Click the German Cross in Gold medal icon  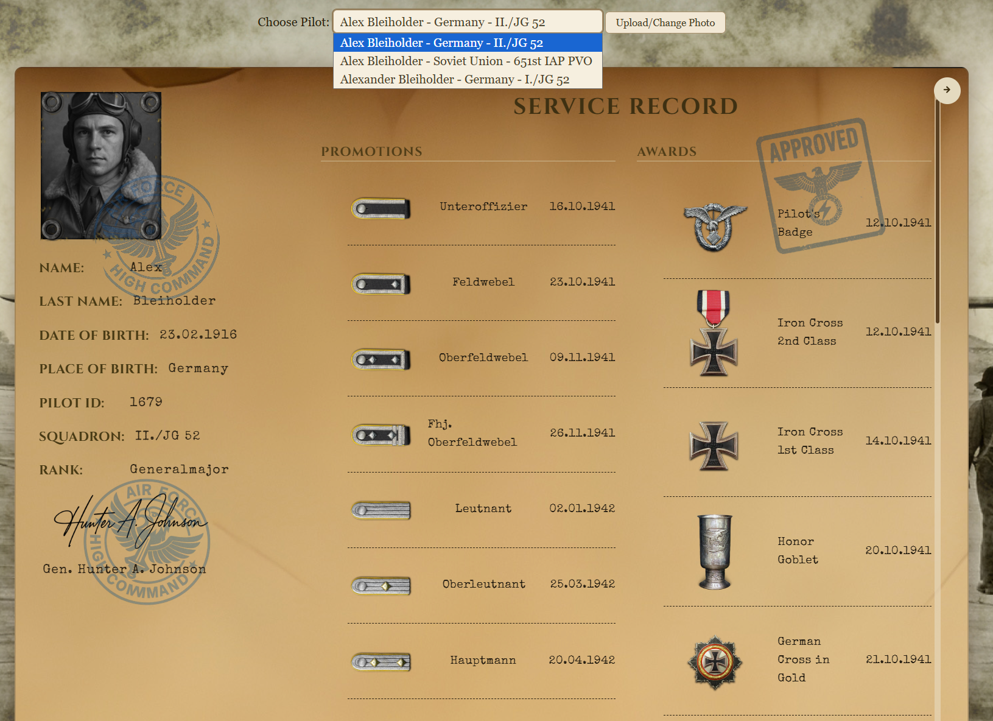pyautogui.click(x=715, y=663)
